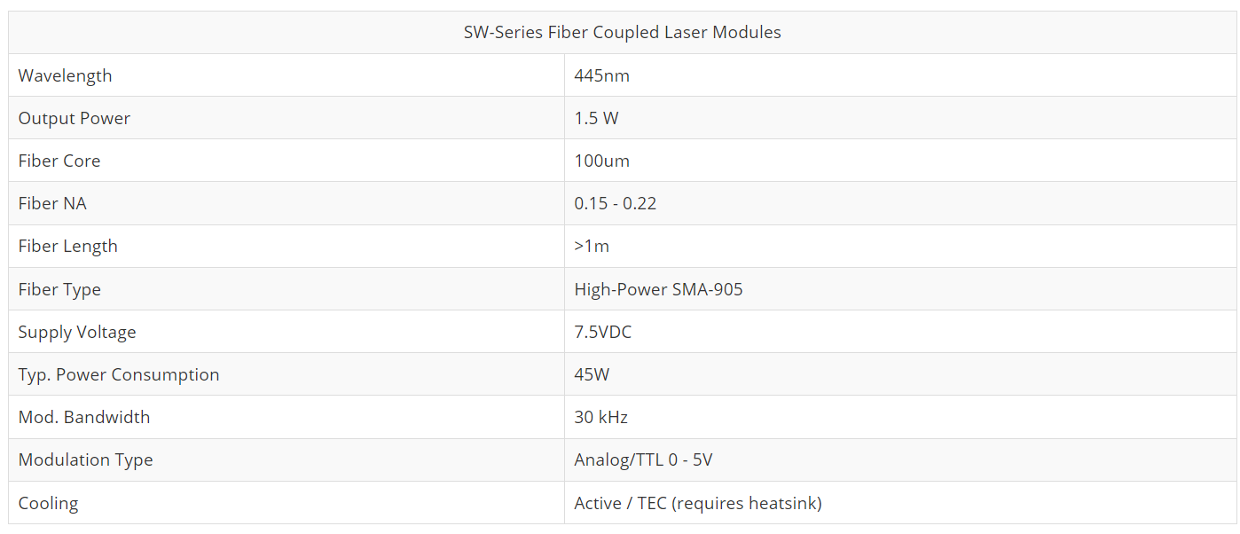The width and height of the screenshot is (1240, 534).
Task: Click the 45W power consumption value
Action: (x=592, y=374)
